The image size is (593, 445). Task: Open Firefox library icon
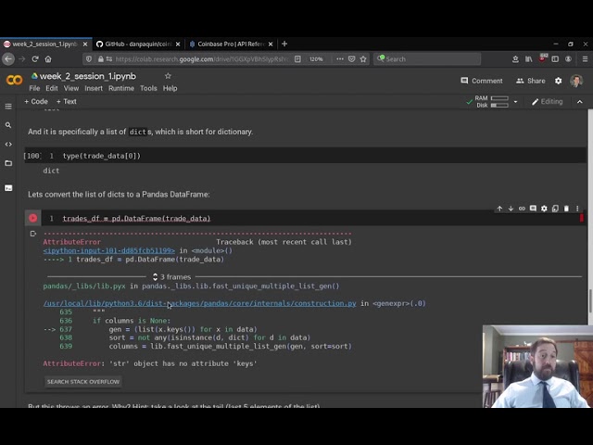click(529, 59)
